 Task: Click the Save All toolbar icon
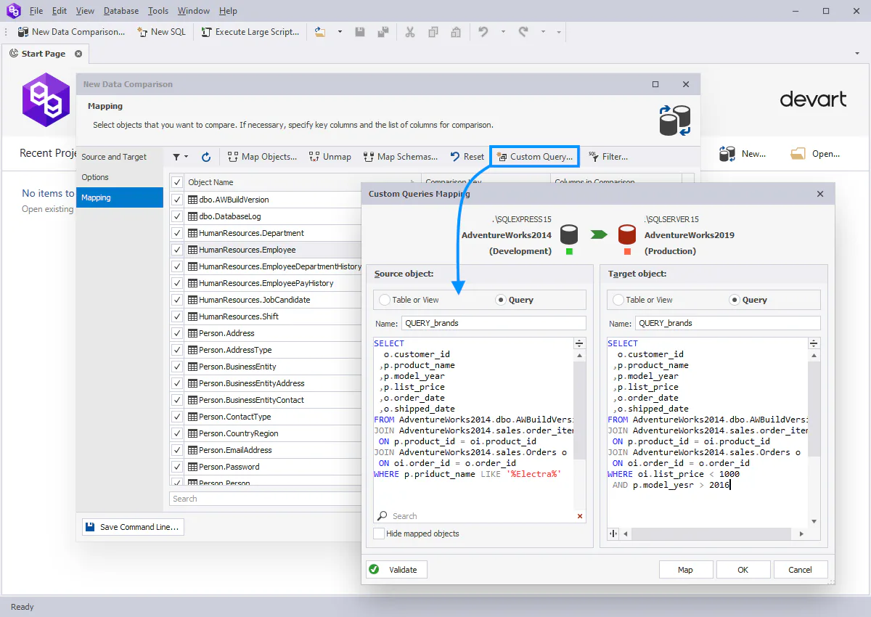[x=383, y=32]
